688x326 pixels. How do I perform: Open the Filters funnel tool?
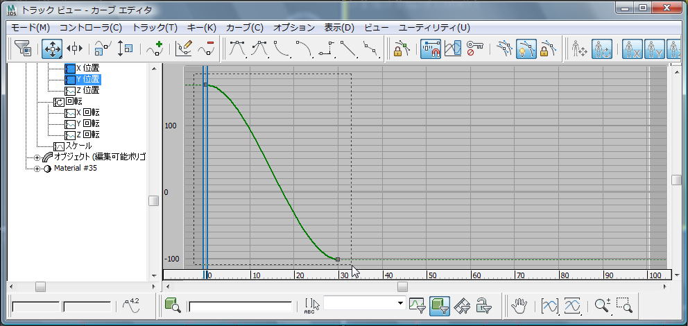[22, 49]
